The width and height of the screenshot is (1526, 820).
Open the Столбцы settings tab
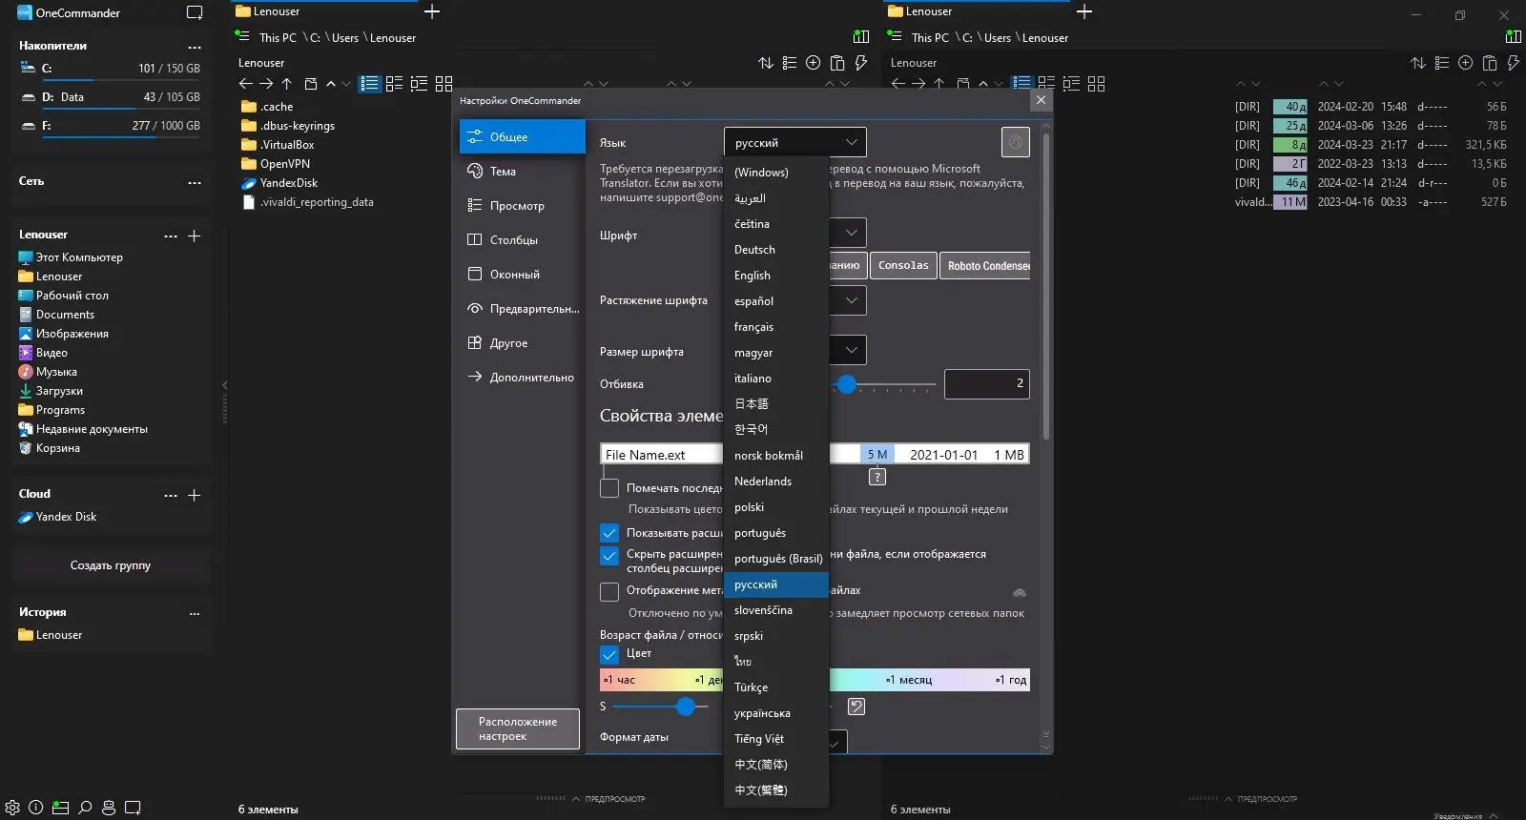522,240
